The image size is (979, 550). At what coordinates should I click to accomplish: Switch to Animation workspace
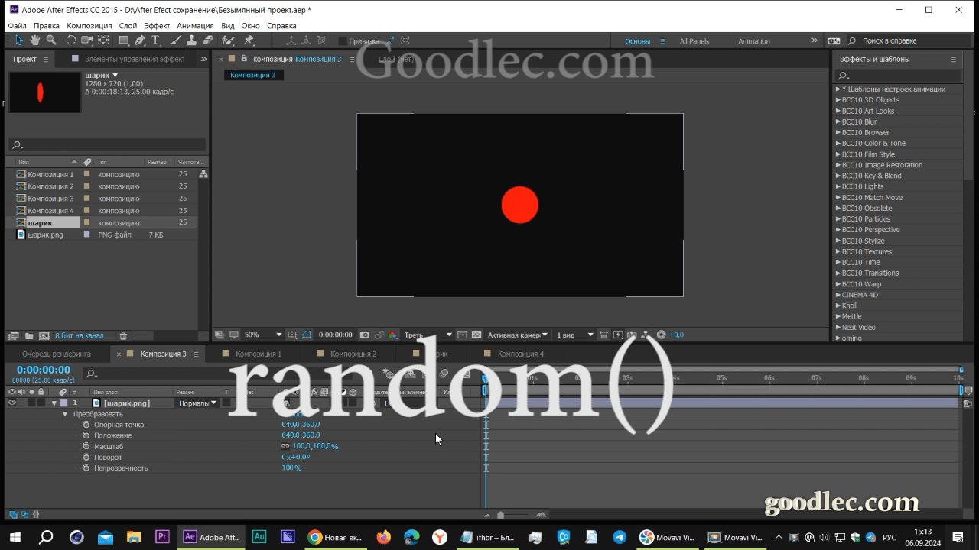(754, 41)
